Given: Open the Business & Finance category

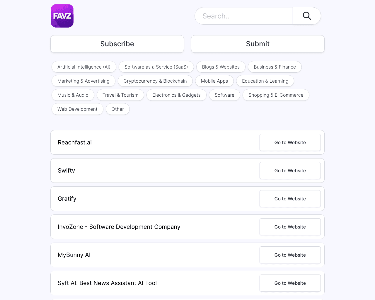Looking at the screenshot, I should 275,67.
